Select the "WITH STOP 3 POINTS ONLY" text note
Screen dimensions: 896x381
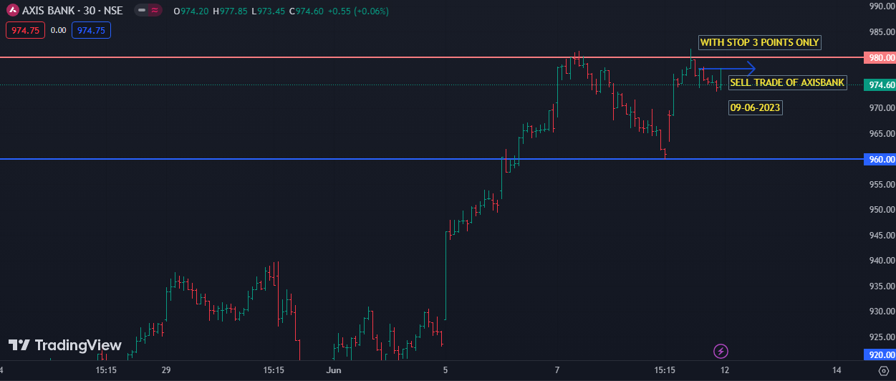(760, 42)
